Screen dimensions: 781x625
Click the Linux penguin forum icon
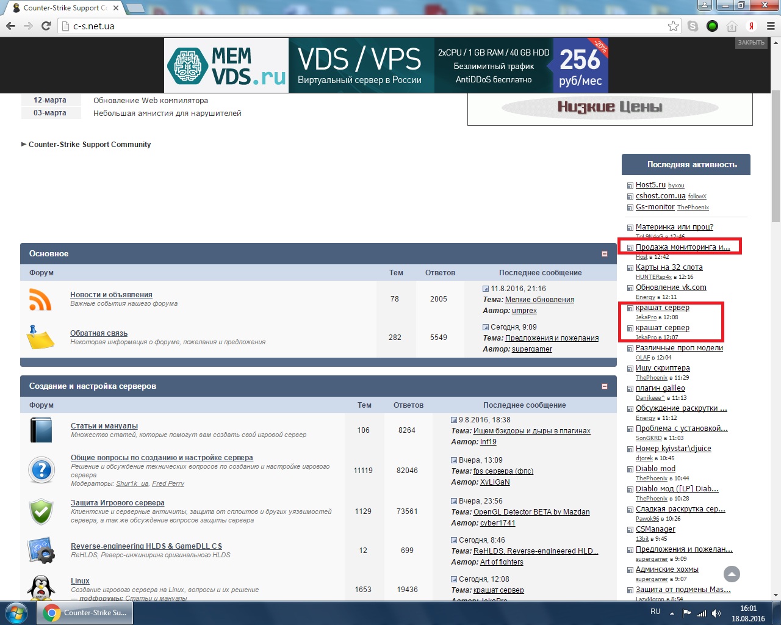(x=41, y=587)
